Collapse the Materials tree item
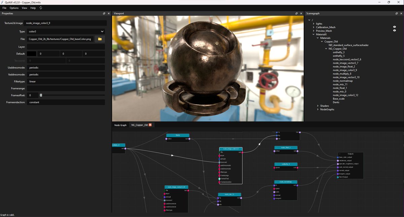 click(x=317, y=38)
